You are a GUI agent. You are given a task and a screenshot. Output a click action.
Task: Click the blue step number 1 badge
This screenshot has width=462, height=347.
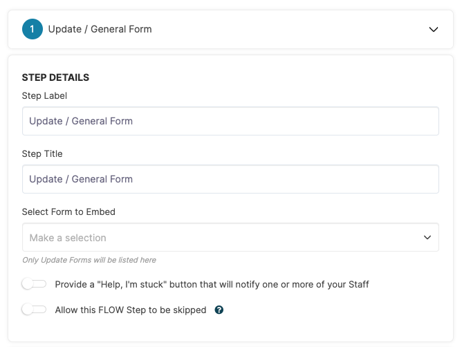(x=33, y=29)
